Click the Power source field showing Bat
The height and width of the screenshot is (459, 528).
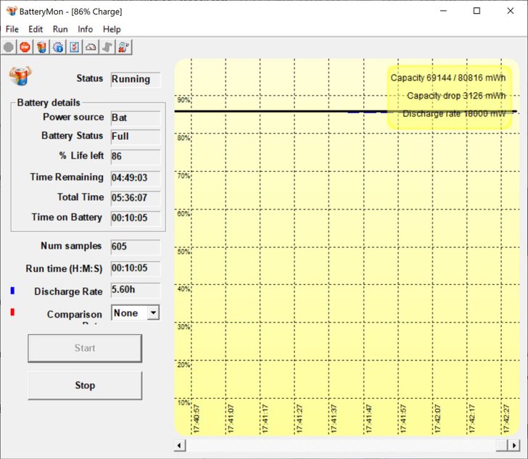point(136,118)
